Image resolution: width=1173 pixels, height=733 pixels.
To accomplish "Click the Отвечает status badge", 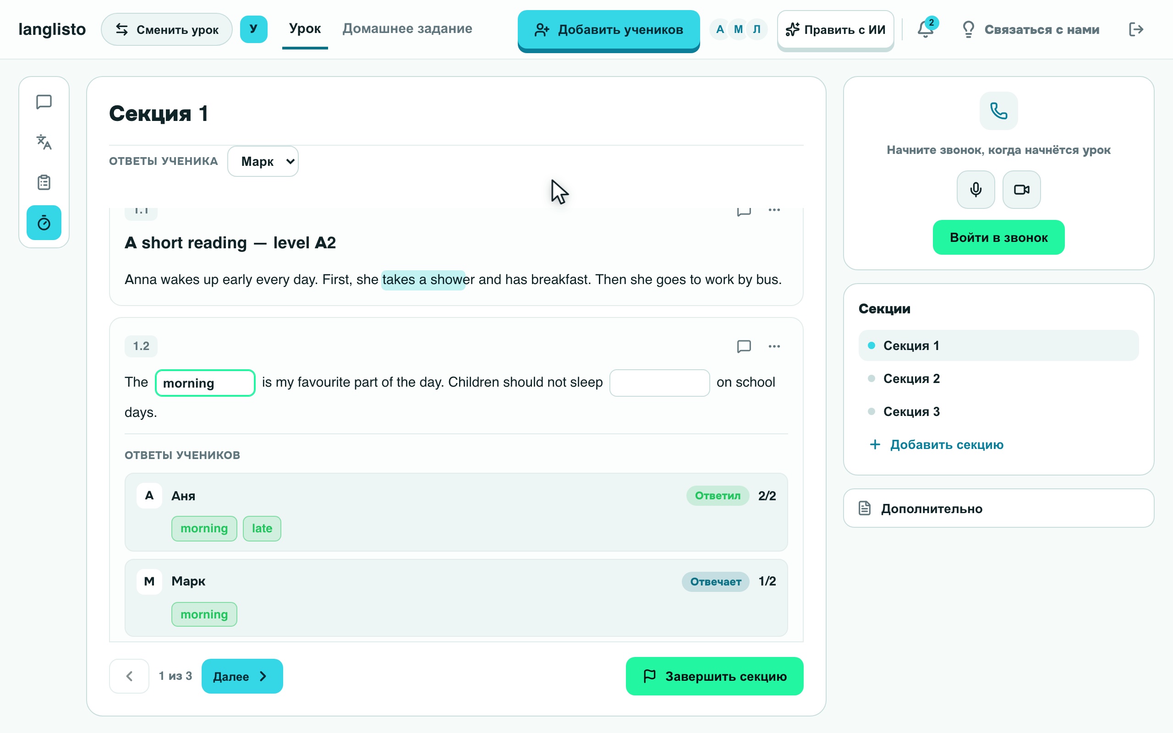I will (x=715, y=581).
